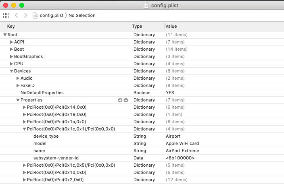284x184 pixels.
Task: Select the model key row
Action: click(x=40, y=143)
